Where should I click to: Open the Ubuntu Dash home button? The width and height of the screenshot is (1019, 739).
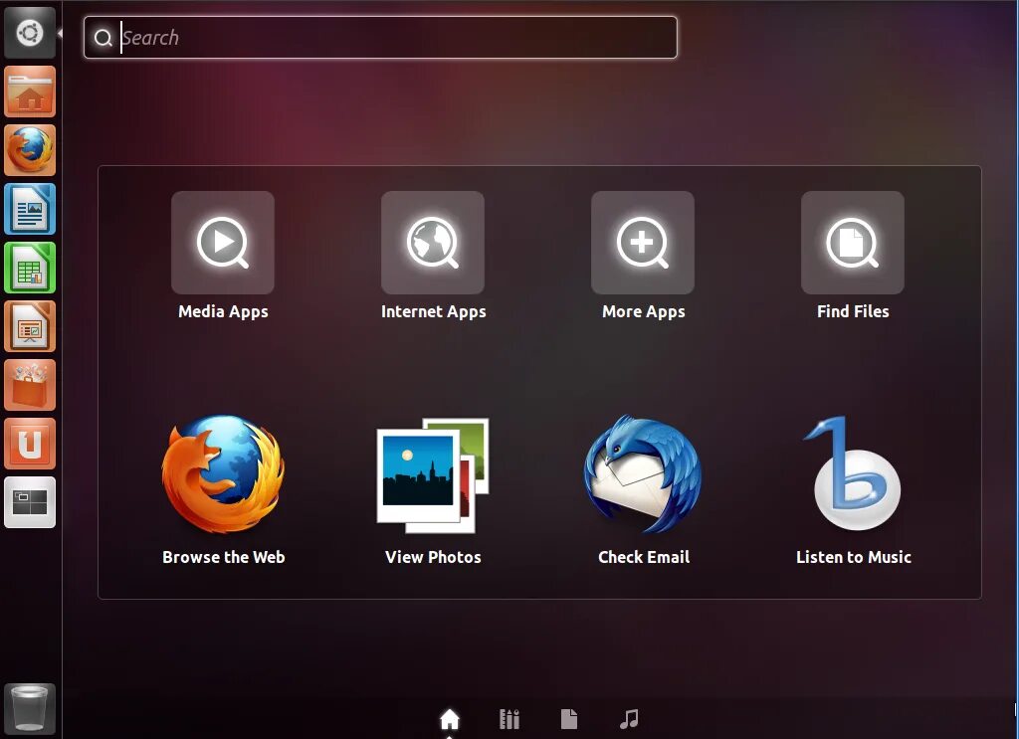(x=30, y=33)
